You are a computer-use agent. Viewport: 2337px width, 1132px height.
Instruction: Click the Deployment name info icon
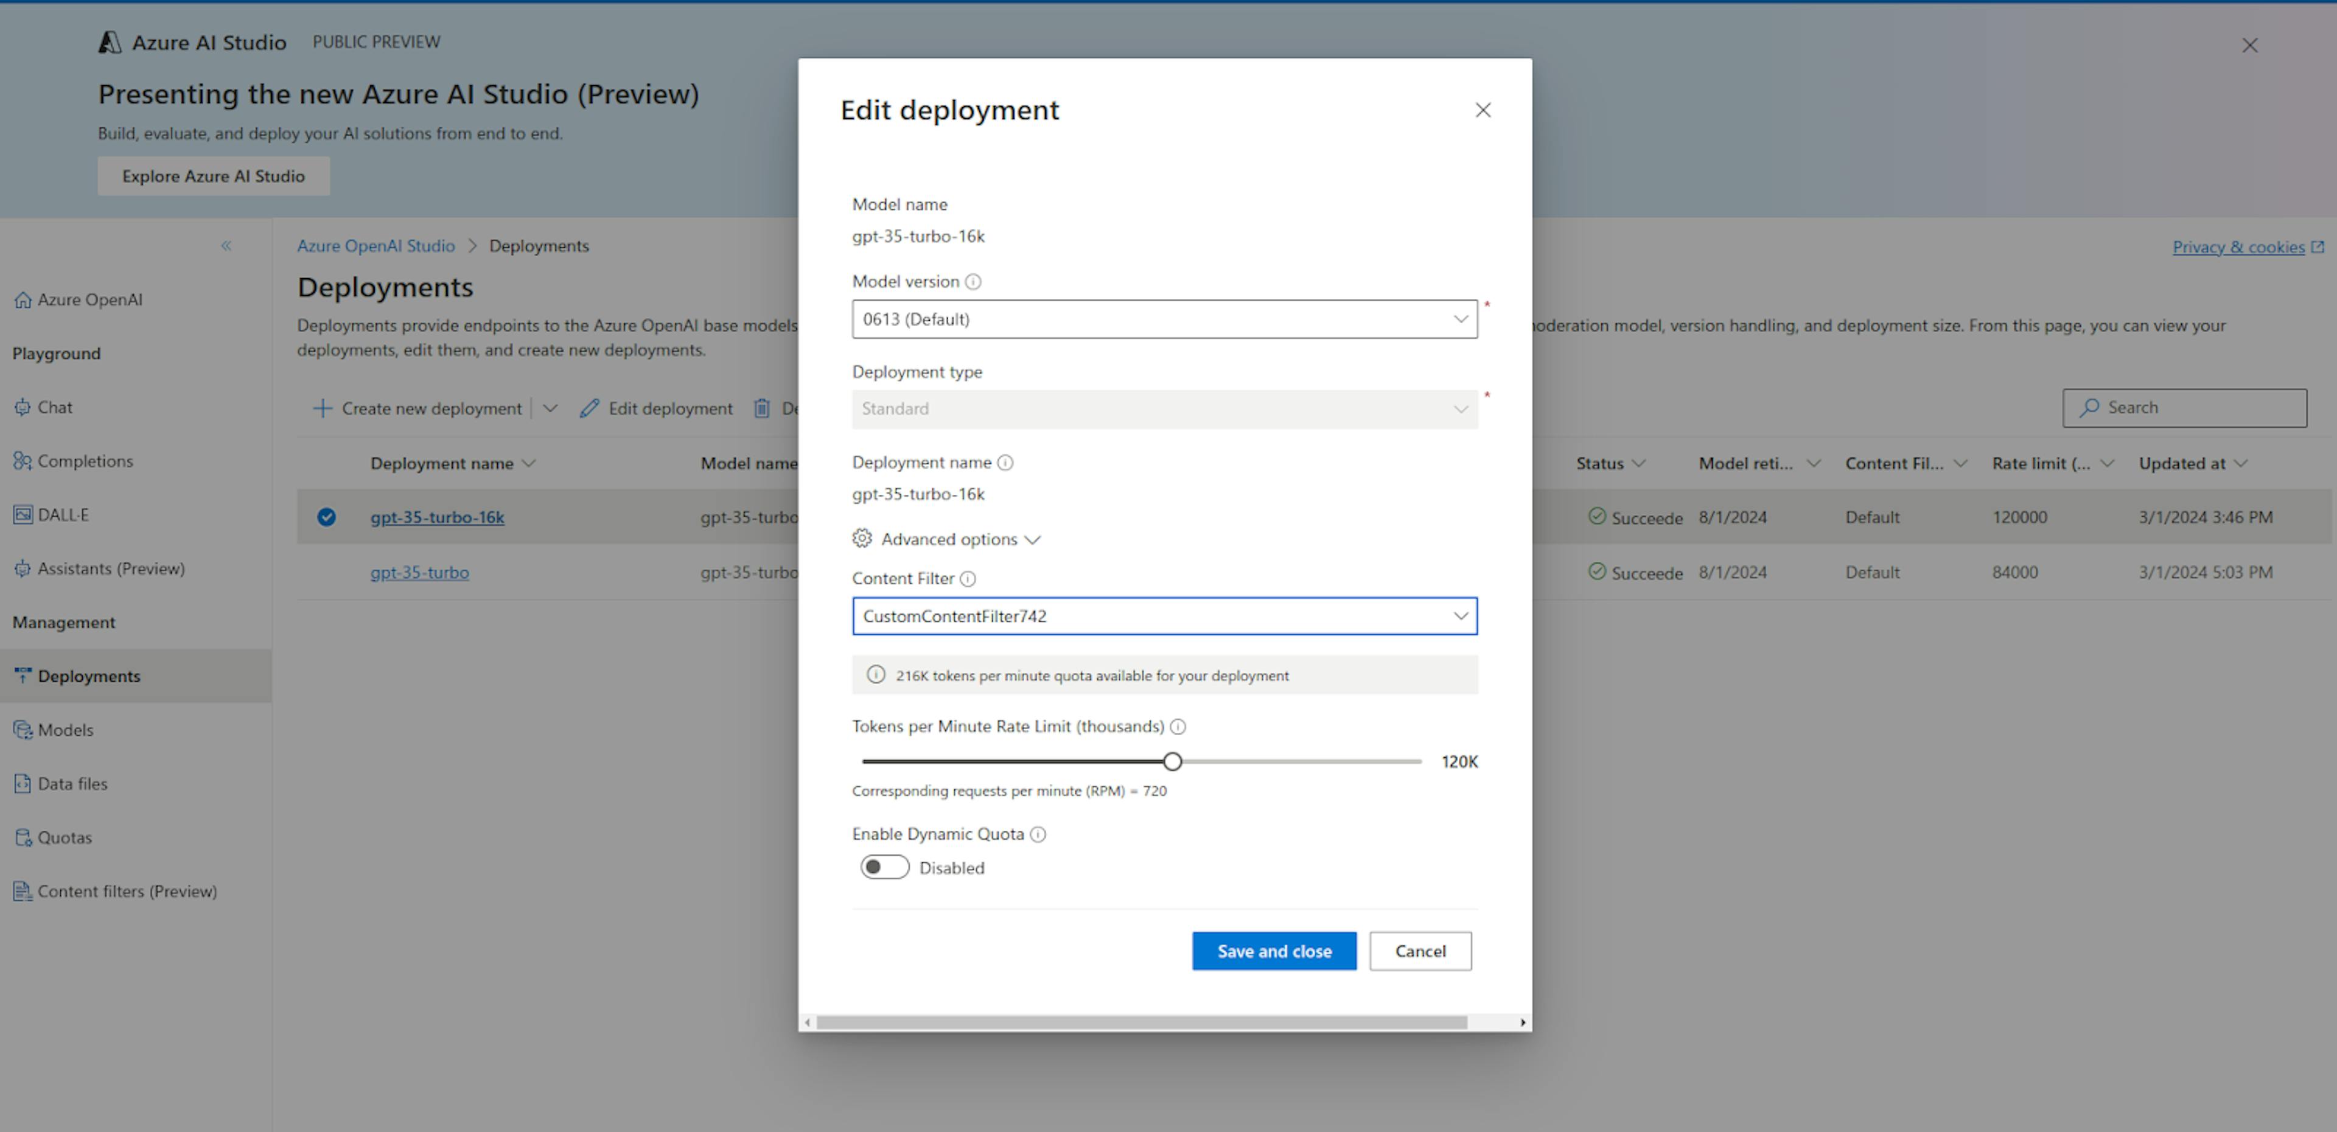1004,463
